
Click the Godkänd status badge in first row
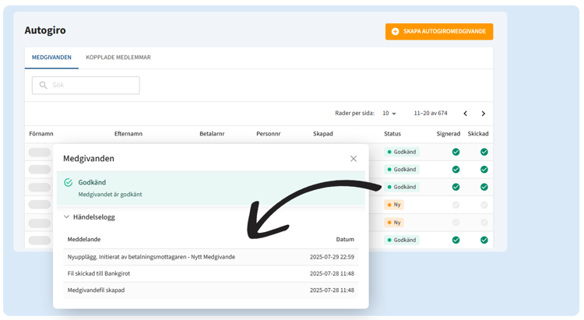401,152
